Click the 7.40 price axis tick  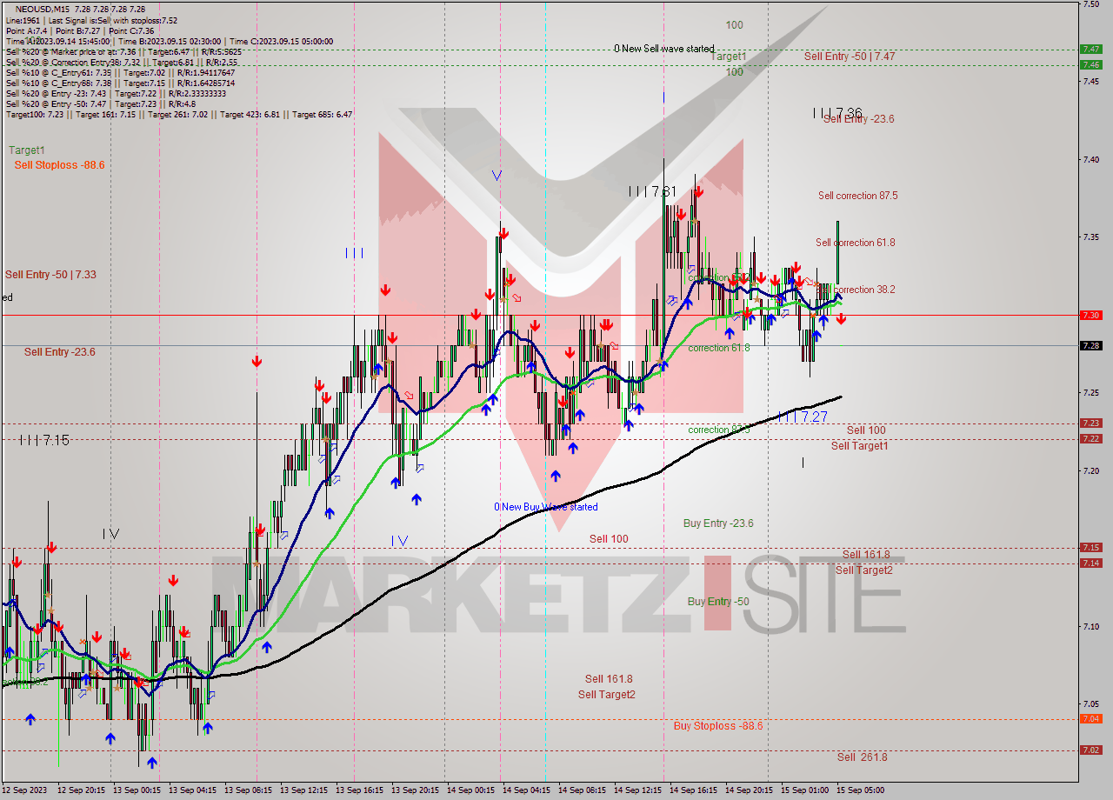[x=1091, y=159]
